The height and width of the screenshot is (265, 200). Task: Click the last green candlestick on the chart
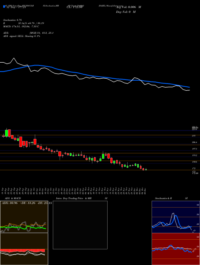(146, 169)
